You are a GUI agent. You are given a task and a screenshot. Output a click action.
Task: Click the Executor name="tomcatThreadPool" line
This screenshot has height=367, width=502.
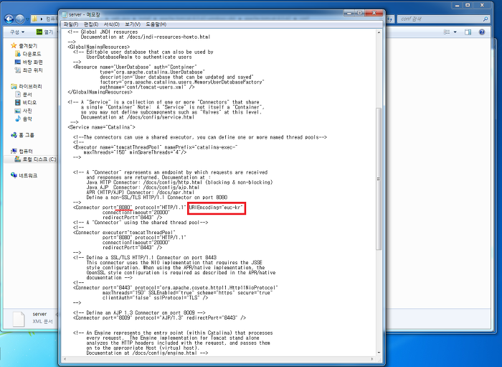coord(156,147)
